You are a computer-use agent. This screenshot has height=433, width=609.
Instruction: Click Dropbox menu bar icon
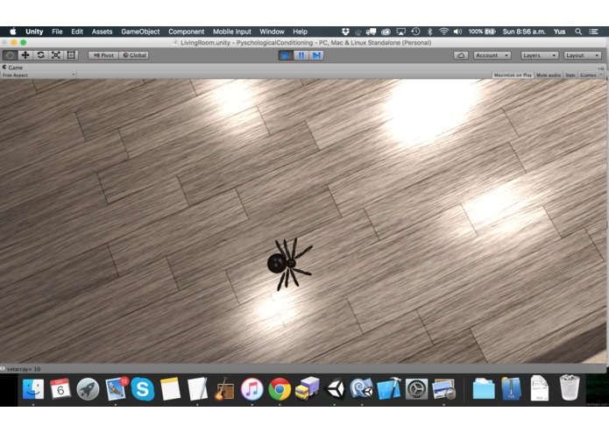[345, 32]
